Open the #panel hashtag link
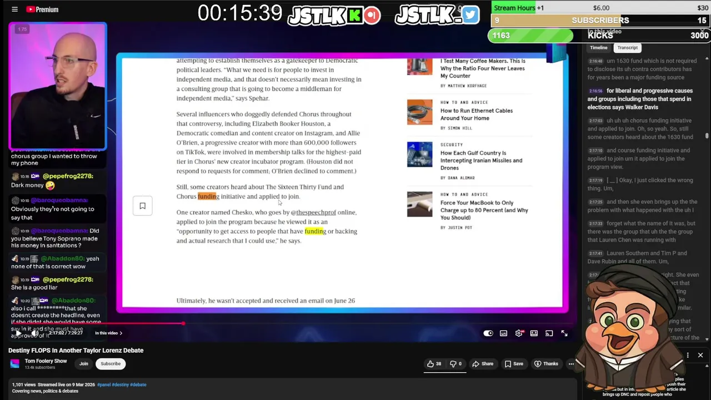The image size is (711, 400). tap(104, 384)
